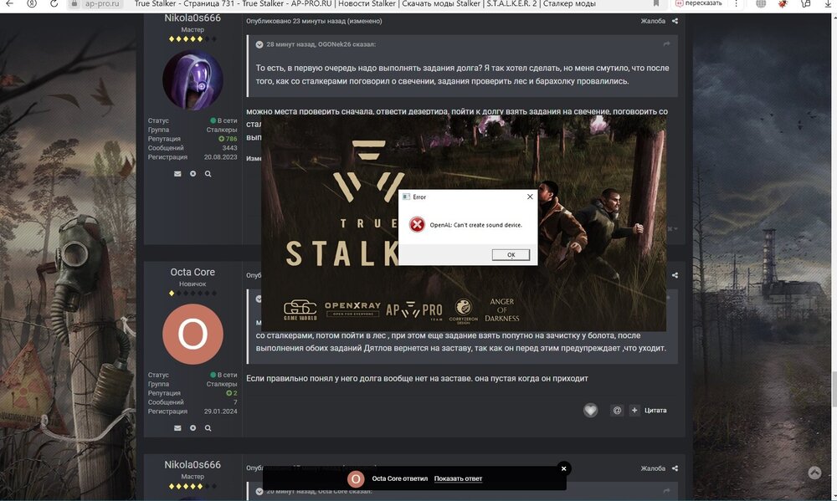Click the registration date 20.08.2023
Screen dimensions: 837x501
point(220,157)
